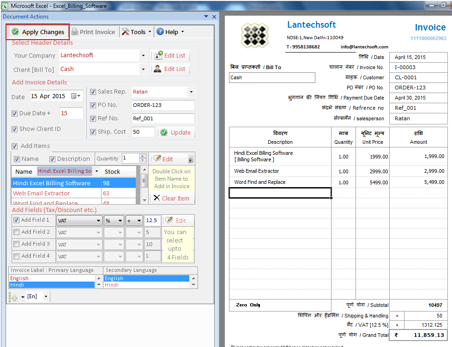The height and width of the screenshot is (347, 452).
Task: Select Web Email Extractor item row
Action: coord(73,193)
